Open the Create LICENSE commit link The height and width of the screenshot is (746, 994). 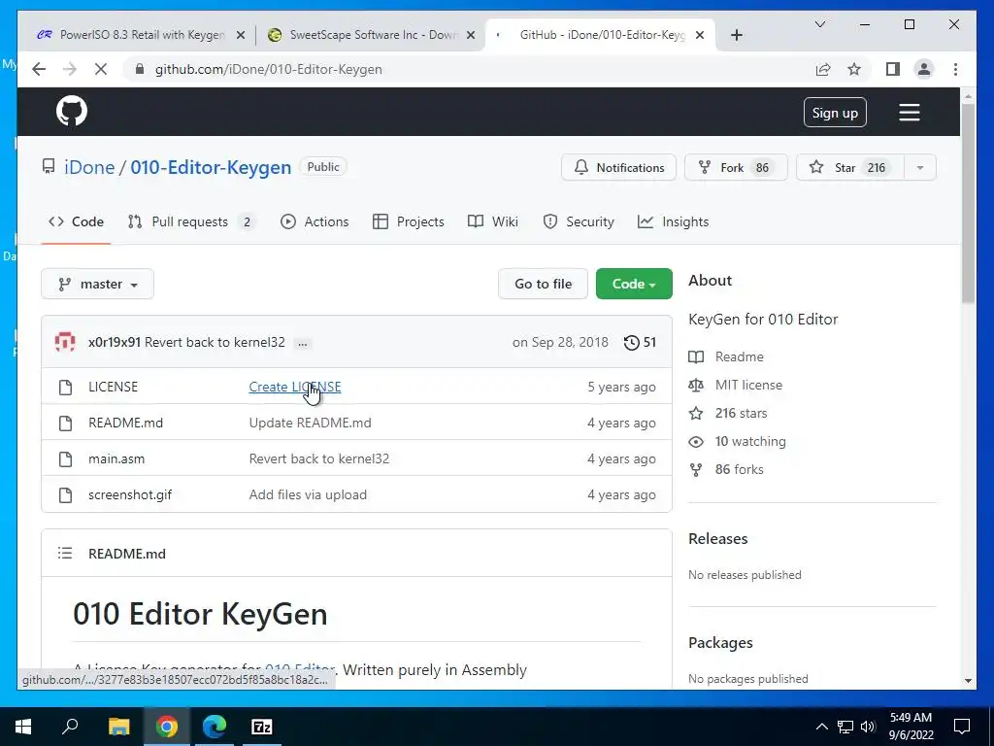(295, 387)
